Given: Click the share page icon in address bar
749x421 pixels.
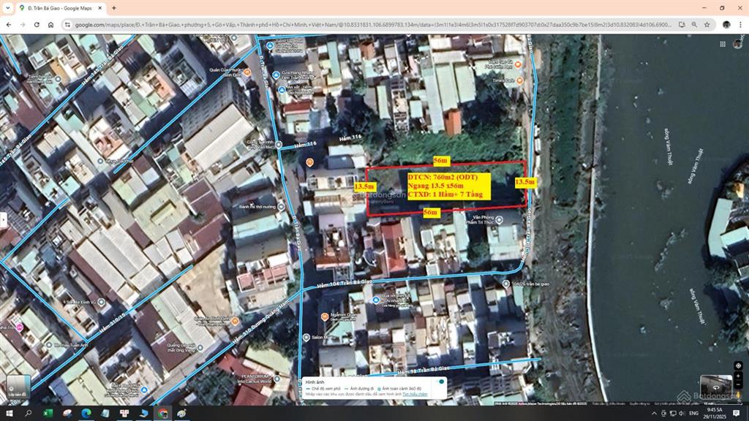Looking at the screenshot, I should click(x=682, y=24).
